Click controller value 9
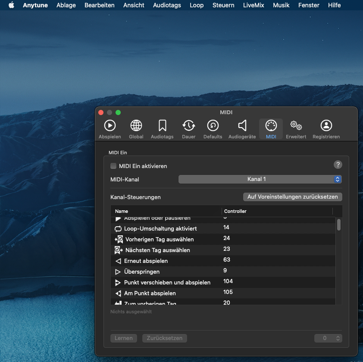 coord(225,271)
